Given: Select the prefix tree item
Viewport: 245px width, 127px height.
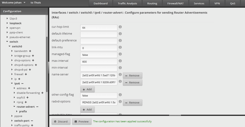Looking at the screenshot, I should (23, 111).
